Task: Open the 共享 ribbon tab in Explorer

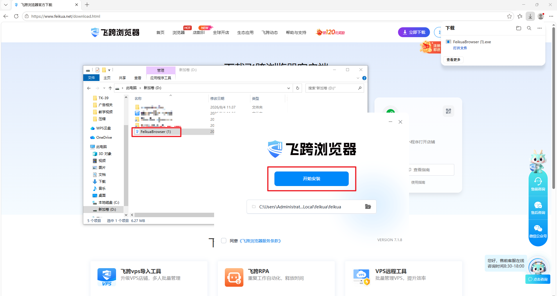Action: click(x=122, y=78)
